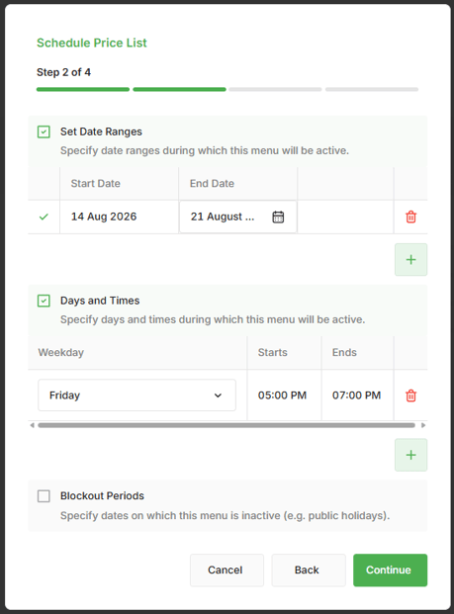Click the green checkmark beside 14 Aug 2026
This screenshot has height=614, width=454.
[44, 217]
